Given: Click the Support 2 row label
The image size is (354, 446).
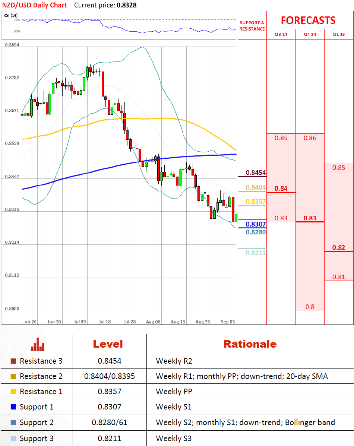Looking at the screenshot, I should (x=37, y=423).
